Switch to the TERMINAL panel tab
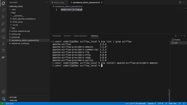 coord(94,36)
